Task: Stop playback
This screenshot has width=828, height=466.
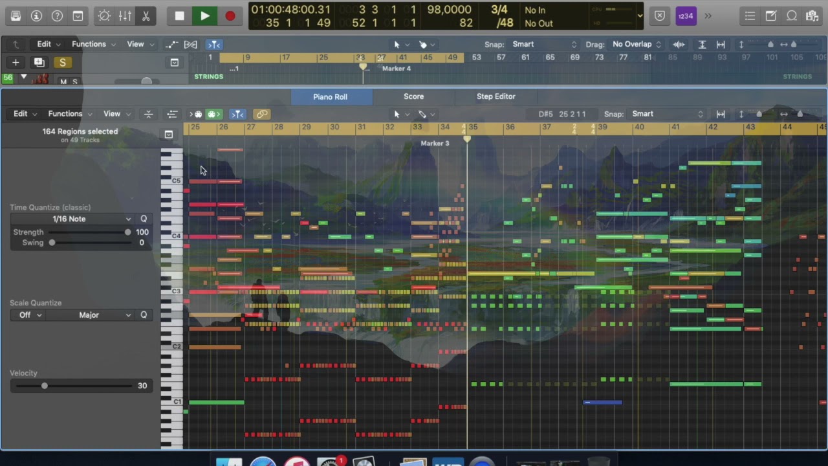Action: (179, 16)
